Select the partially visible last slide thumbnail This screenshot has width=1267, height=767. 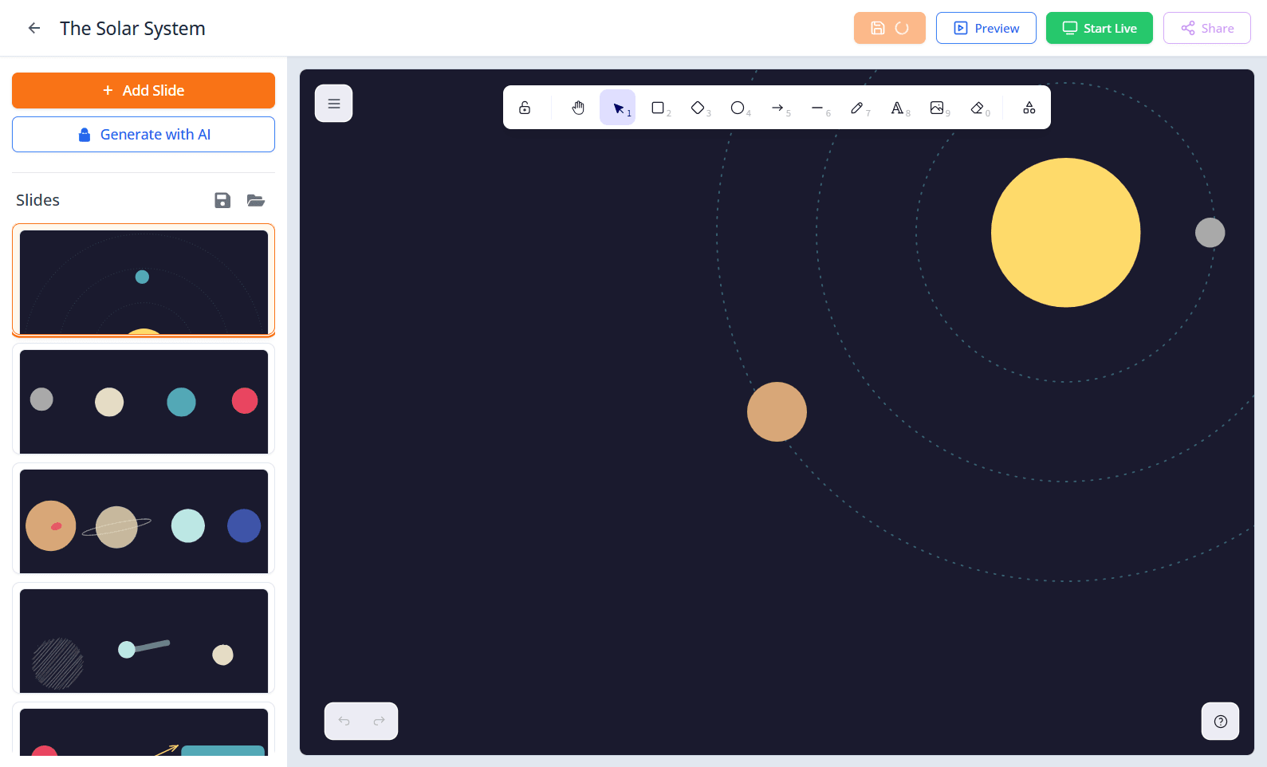coord(144,730)
